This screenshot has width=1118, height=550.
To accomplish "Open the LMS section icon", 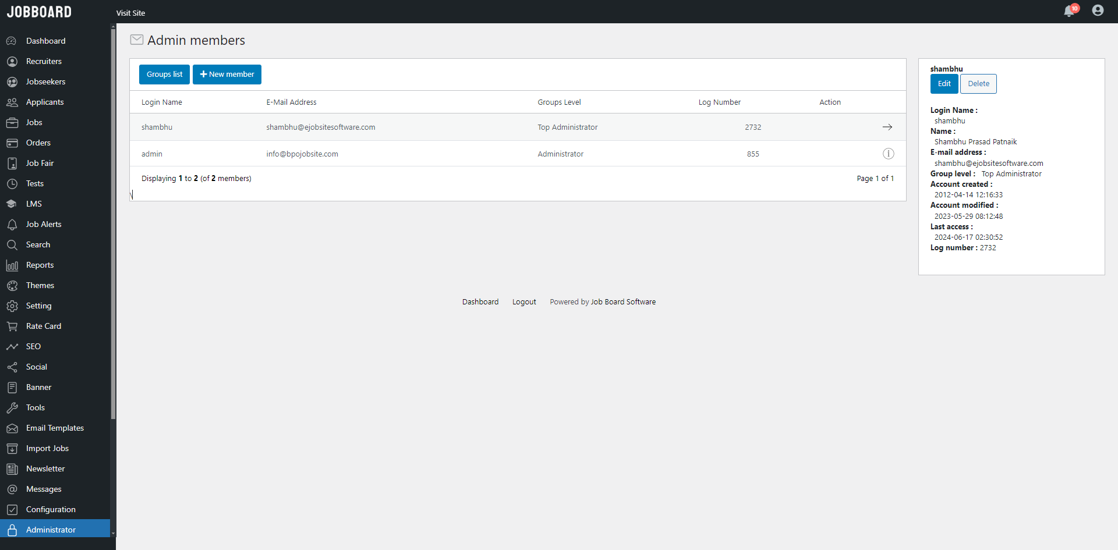I will [12, 204].
